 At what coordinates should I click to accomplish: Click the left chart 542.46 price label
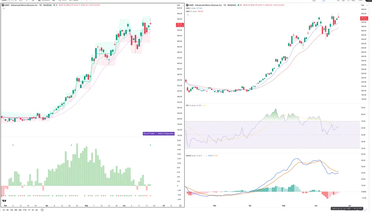180,25
